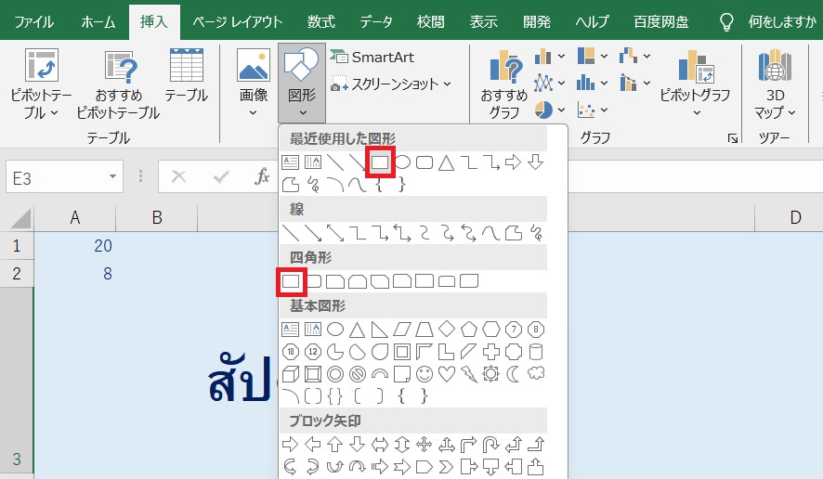This screenshot has width=823, height=479.
Task: Select the heart shape from basic shapes
Action: [446, 374]
